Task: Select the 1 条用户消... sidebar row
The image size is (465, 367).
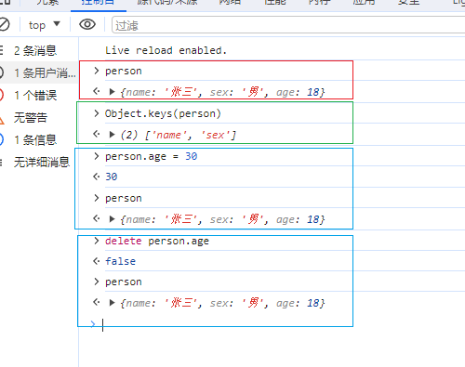Action: tap(38, 72)
